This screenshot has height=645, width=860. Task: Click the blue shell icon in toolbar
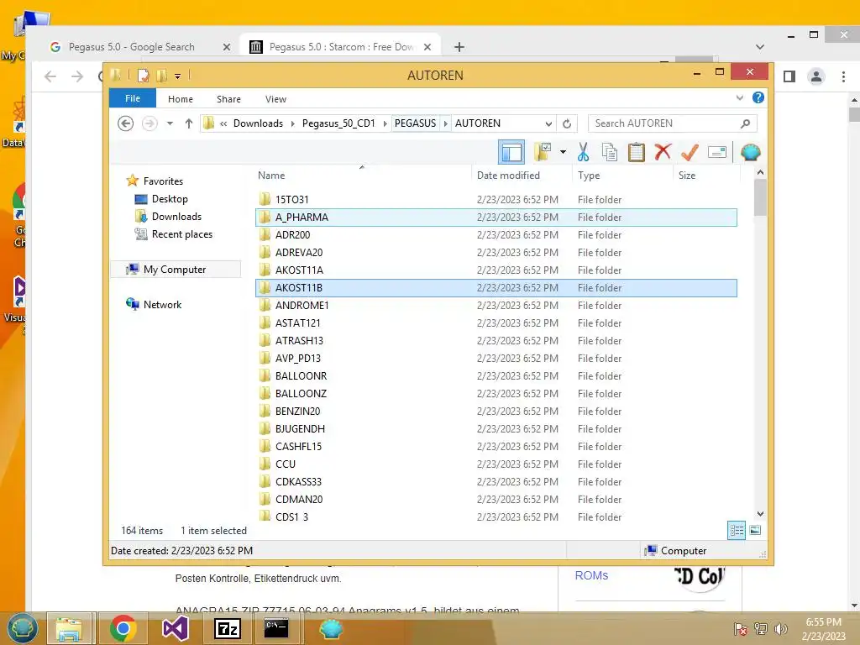[x=750, y=152]
